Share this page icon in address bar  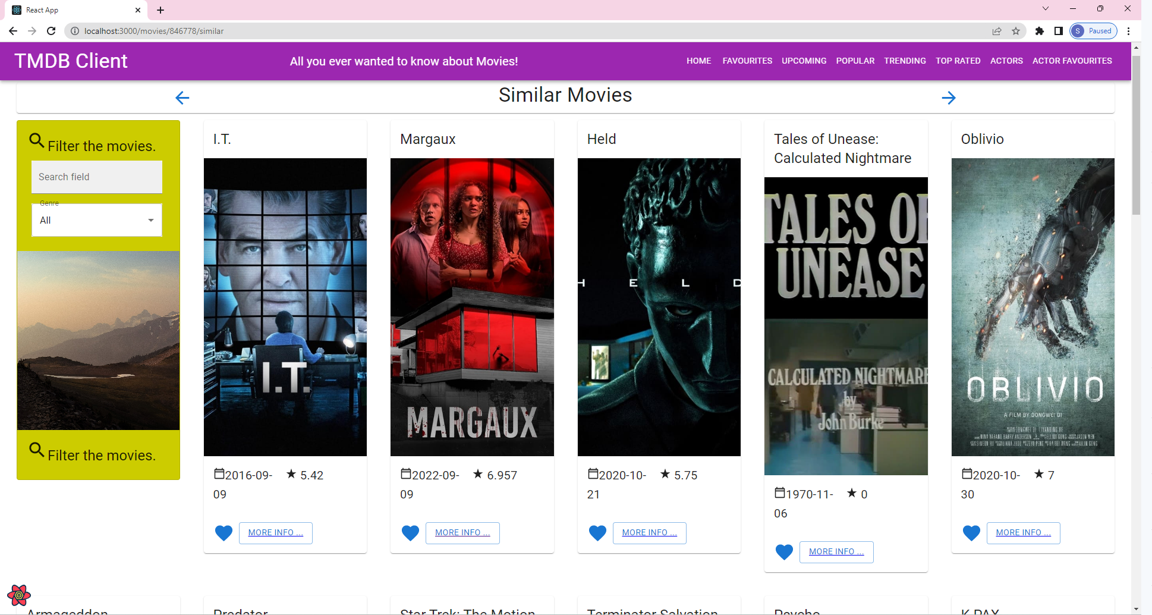point(997,31)
